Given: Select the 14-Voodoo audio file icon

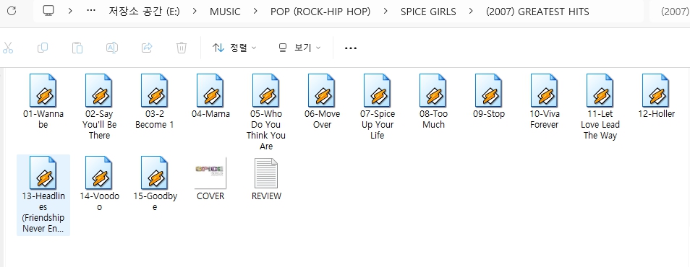Looking at the screenshot, I should (99, 172).
